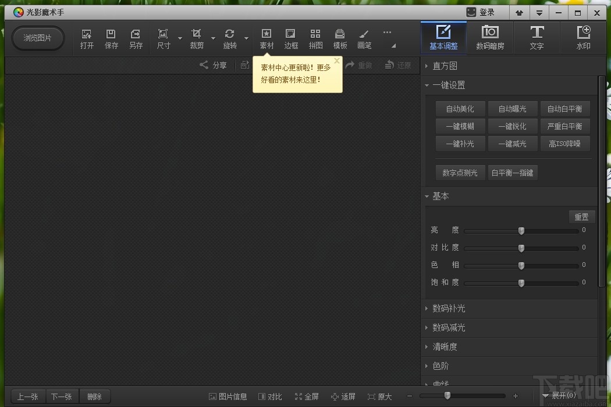The image size is (611, 407).
Task: Open an image with the 打开 icon
Action: pos(87,39)
